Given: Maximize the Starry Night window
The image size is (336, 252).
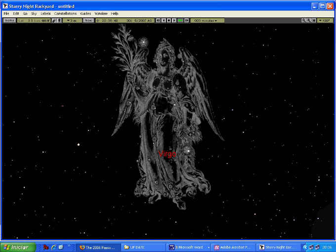Looking at the screenshot, I should click(x=322, y=6).
